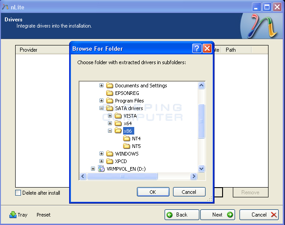This screenshot has width=285, height=225.
Task: Maximize the nLite window
Action: 267,7
